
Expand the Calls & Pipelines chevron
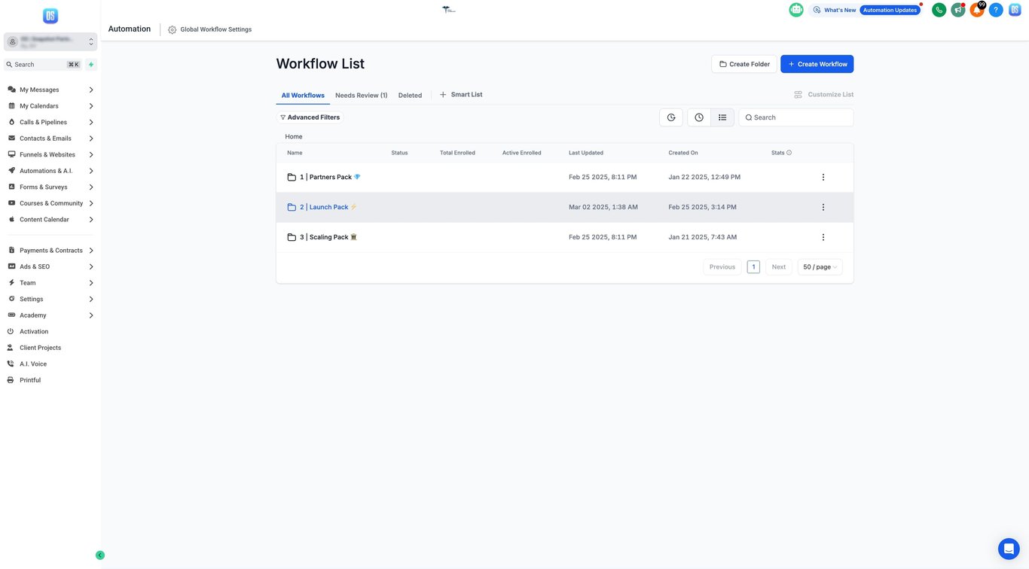coord(91,122)
